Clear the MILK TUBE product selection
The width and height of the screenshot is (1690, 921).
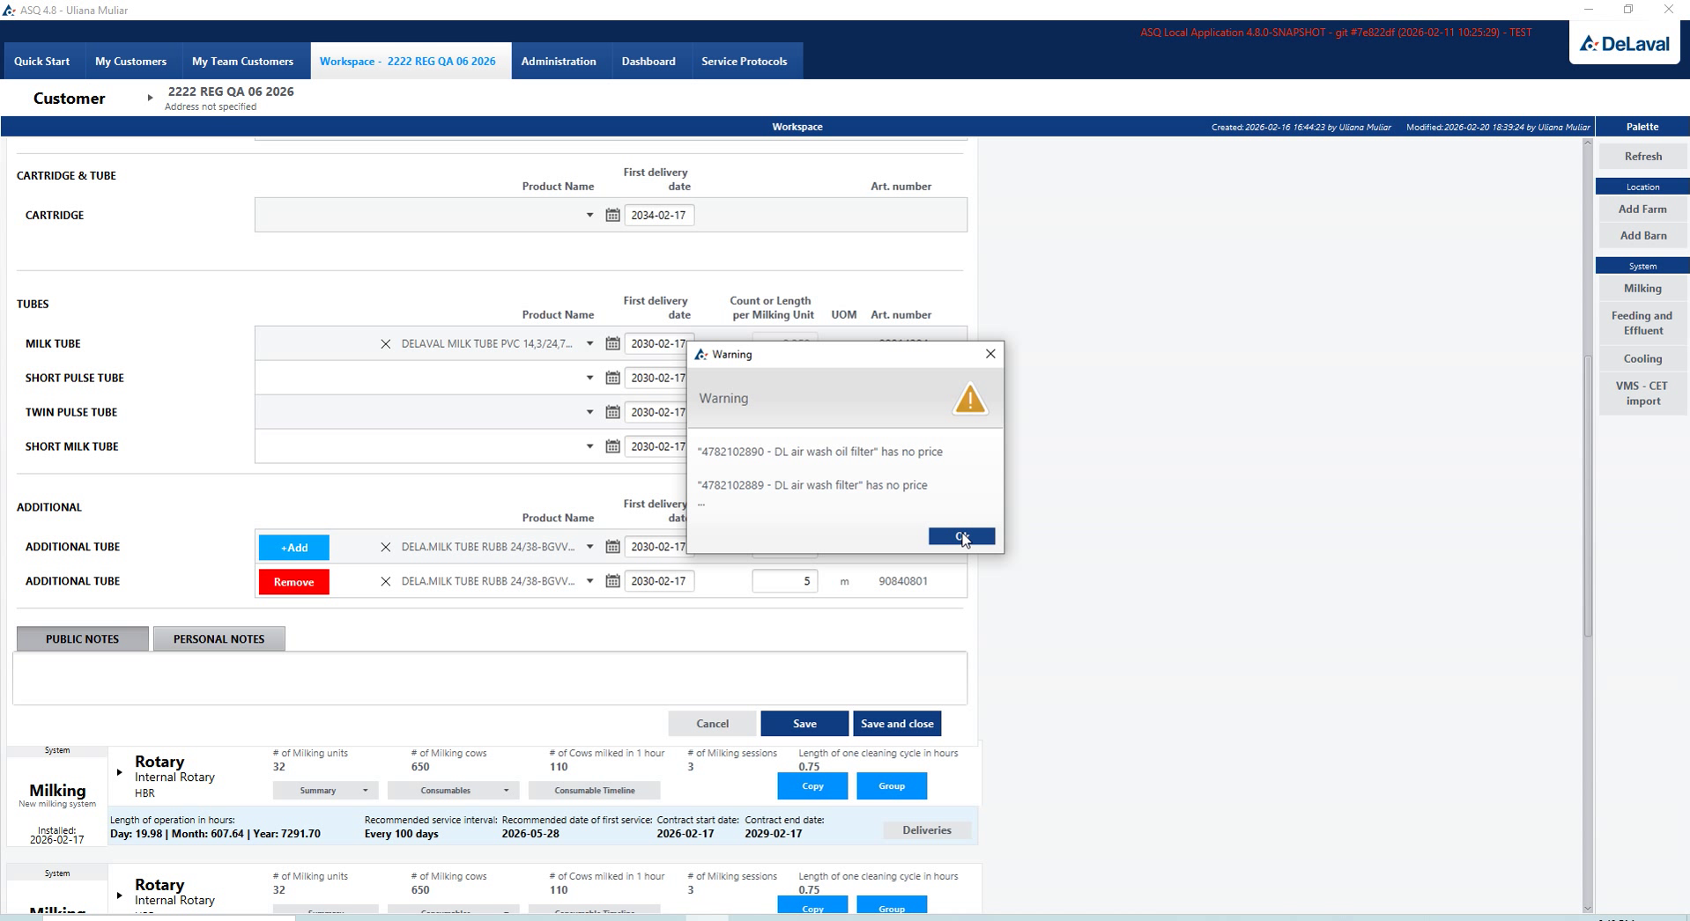385,344
